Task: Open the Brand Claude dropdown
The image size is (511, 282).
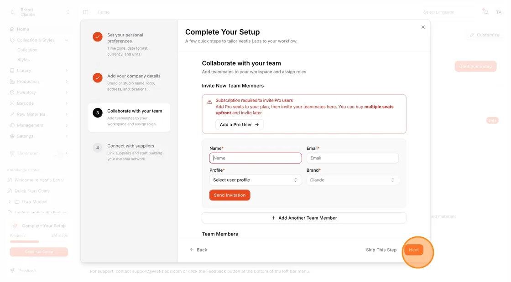Action: pos(352,180)
